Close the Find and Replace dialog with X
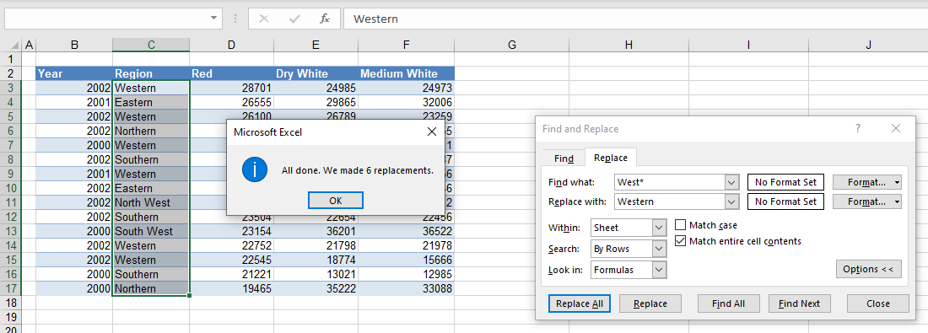The width and height of the screenshot is (928, 333). coord(895,128)
